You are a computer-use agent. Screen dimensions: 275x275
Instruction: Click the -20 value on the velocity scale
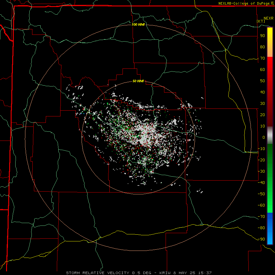click(x=261, y=160)
